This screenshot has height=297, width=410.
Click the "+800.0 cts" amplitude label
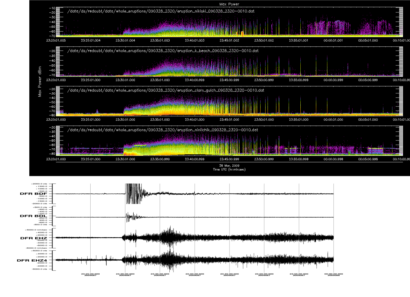click(40, 207)
